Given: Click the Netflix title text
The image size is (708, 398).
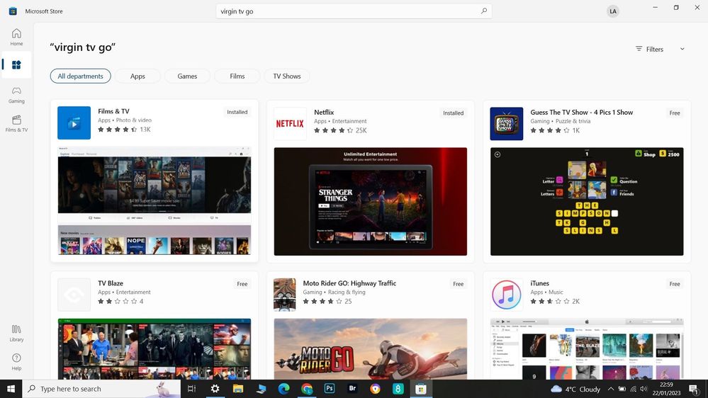Looking at the screenshot, I should (x=324, y=112).
